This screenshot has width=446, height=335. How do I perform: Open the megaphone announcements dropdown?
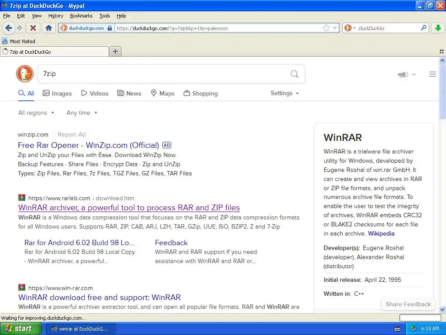point(406,74)
